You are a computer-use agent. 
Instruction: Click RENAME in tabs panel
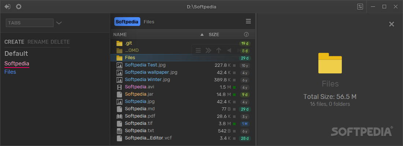pyautogui.click(x=38, y=42)
